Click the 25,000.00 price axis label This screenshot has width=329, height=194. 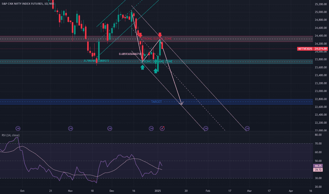pyautogui.click(x=321, y=12)
